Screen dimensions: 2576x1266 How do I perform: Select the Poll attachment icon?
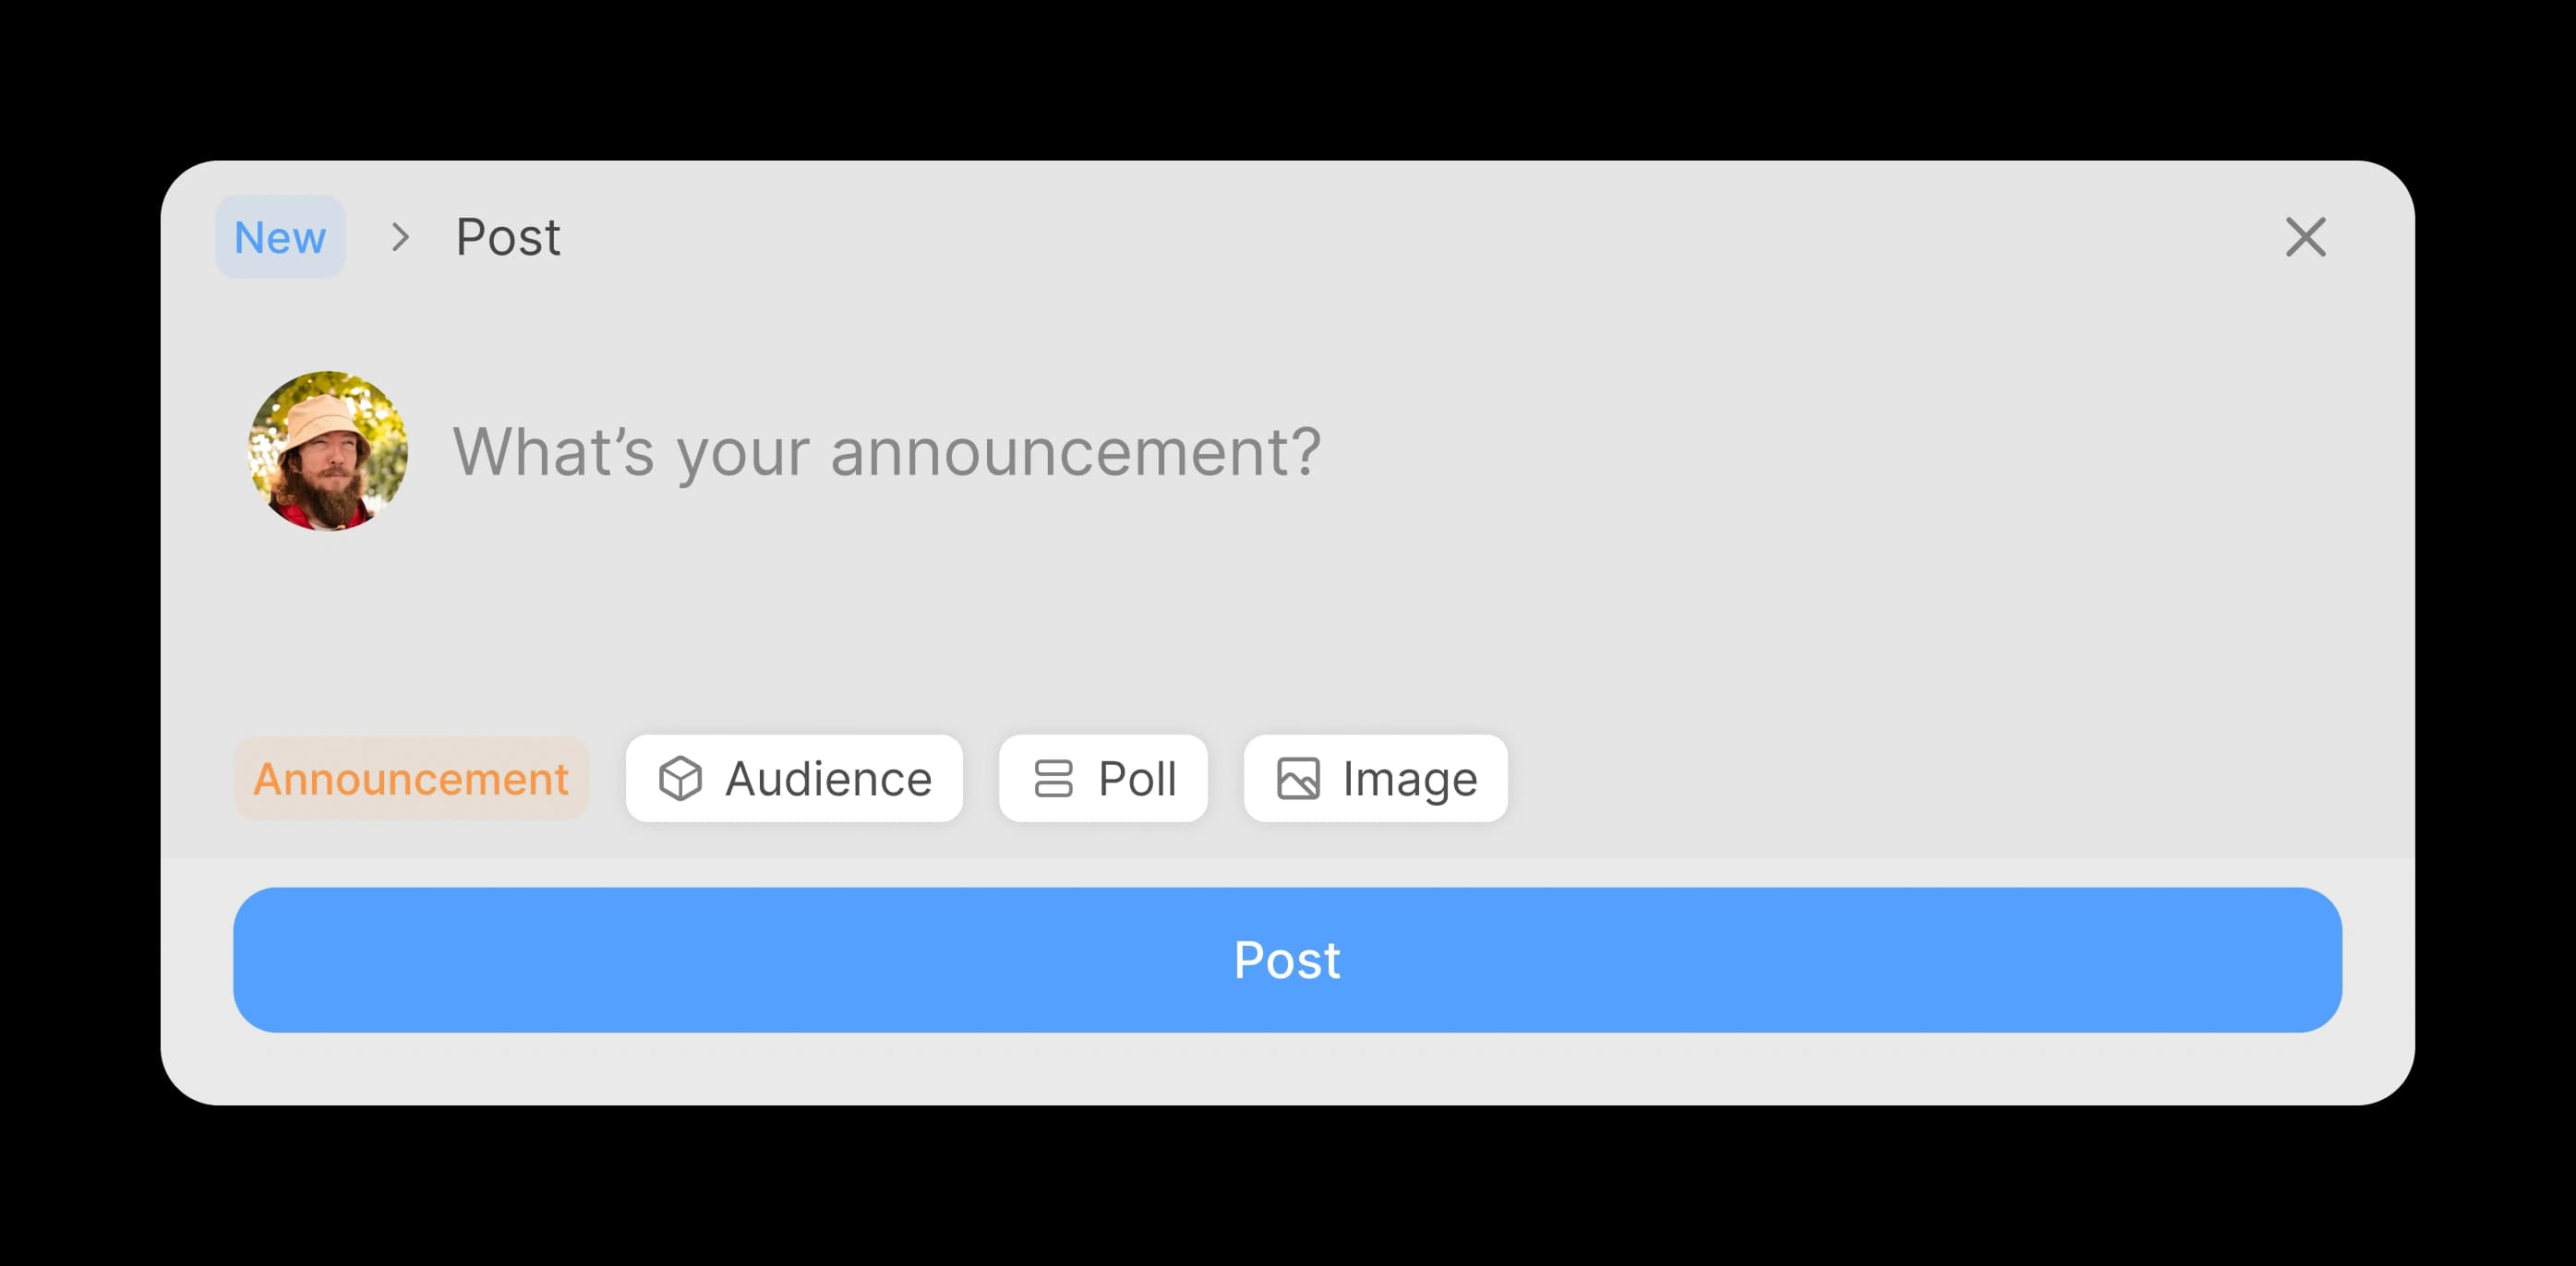[1054, 779]
